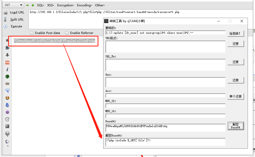Click the orange L circle sidebar icon

[x=7, y=98]
